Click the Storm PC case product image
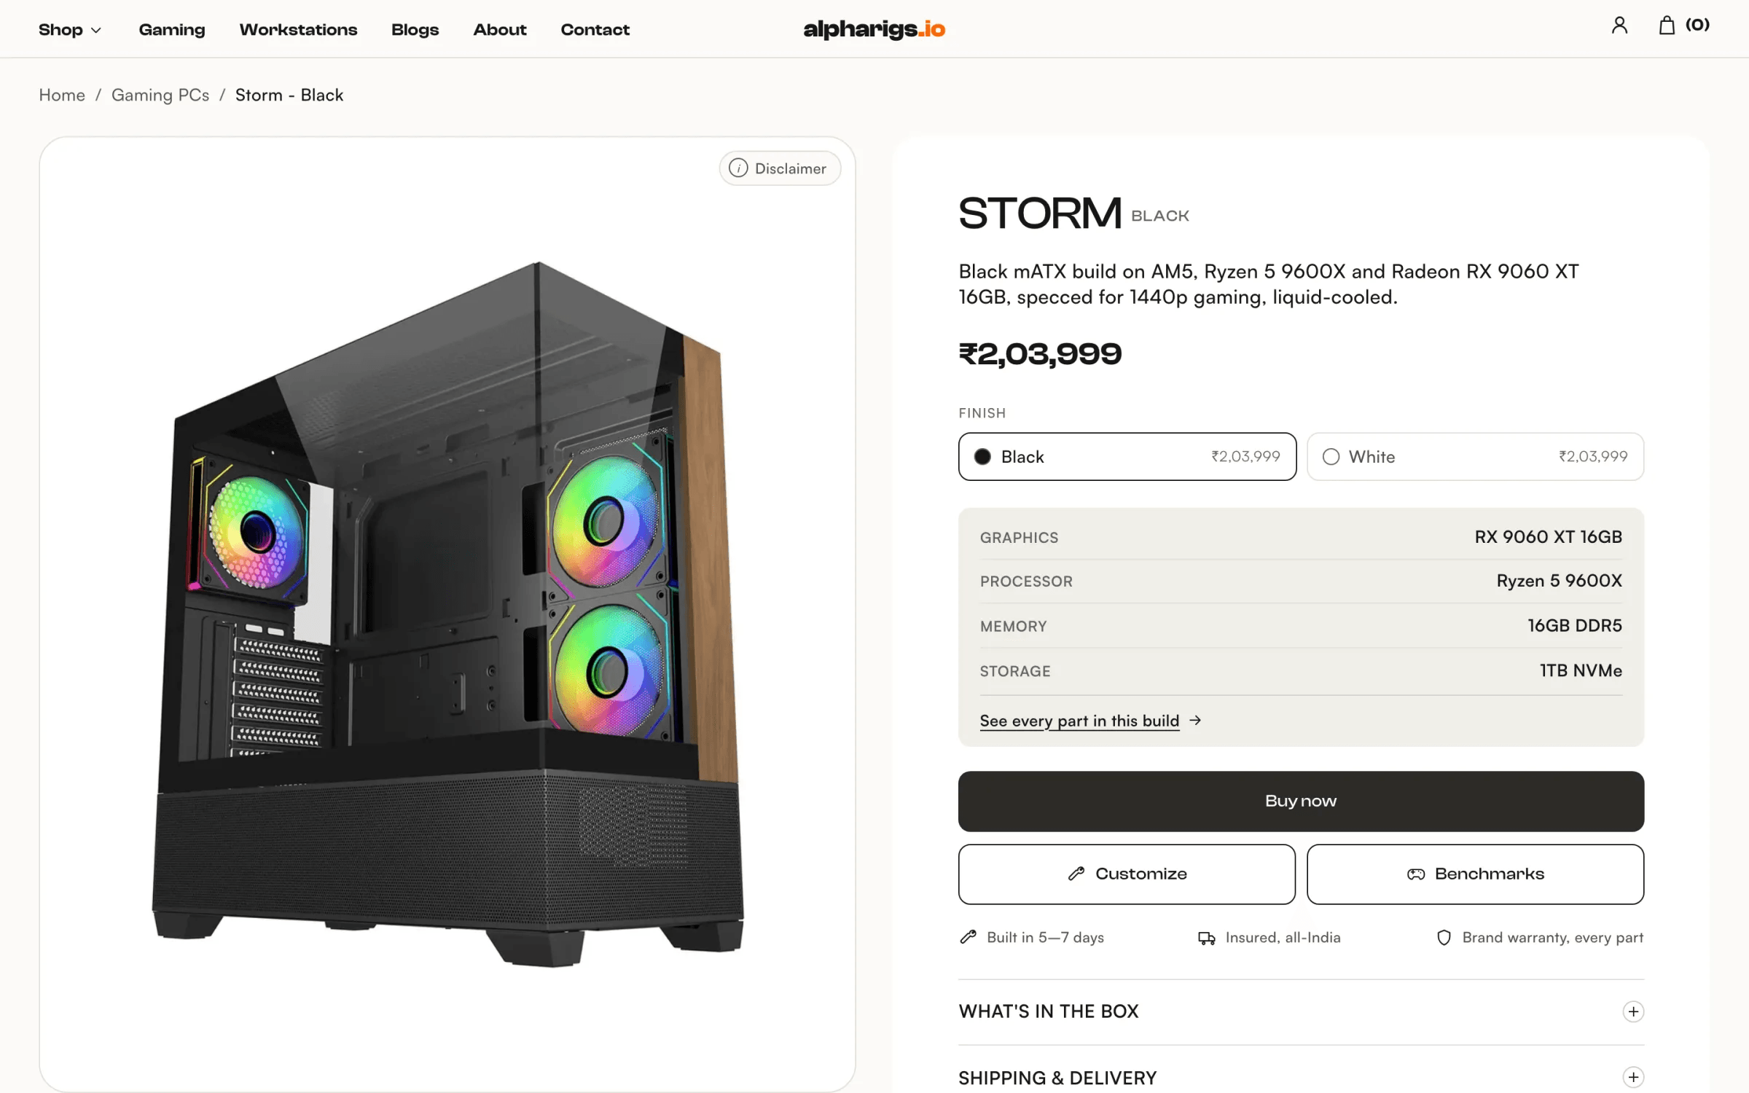Image resolution: width=1749 pixels, height=1093 pixels. click(x=446, y=614)
